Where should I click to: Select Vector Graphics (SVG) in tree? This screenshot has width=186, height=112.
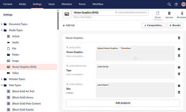[x=28, y=67]
